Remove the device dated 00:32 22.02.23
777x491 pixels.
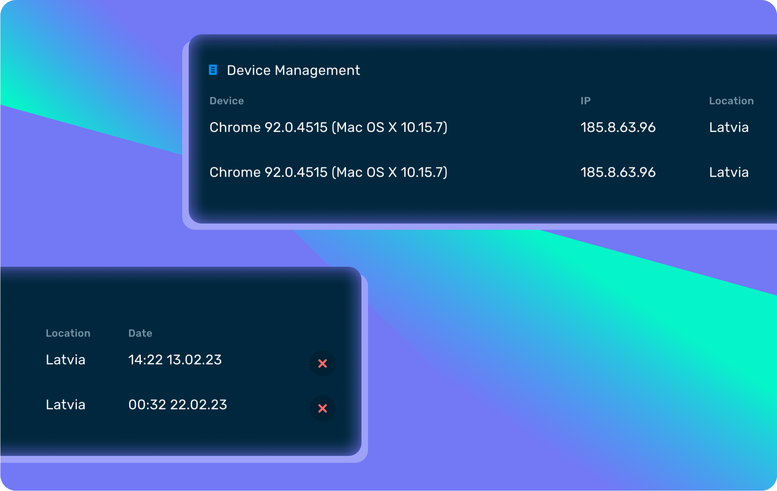322,408
